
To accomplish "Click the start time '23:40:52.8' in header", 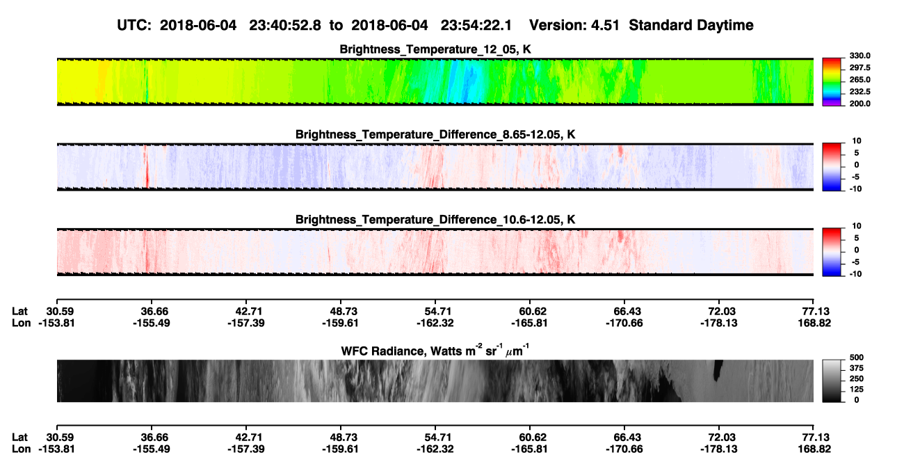I will coord(284,25).
